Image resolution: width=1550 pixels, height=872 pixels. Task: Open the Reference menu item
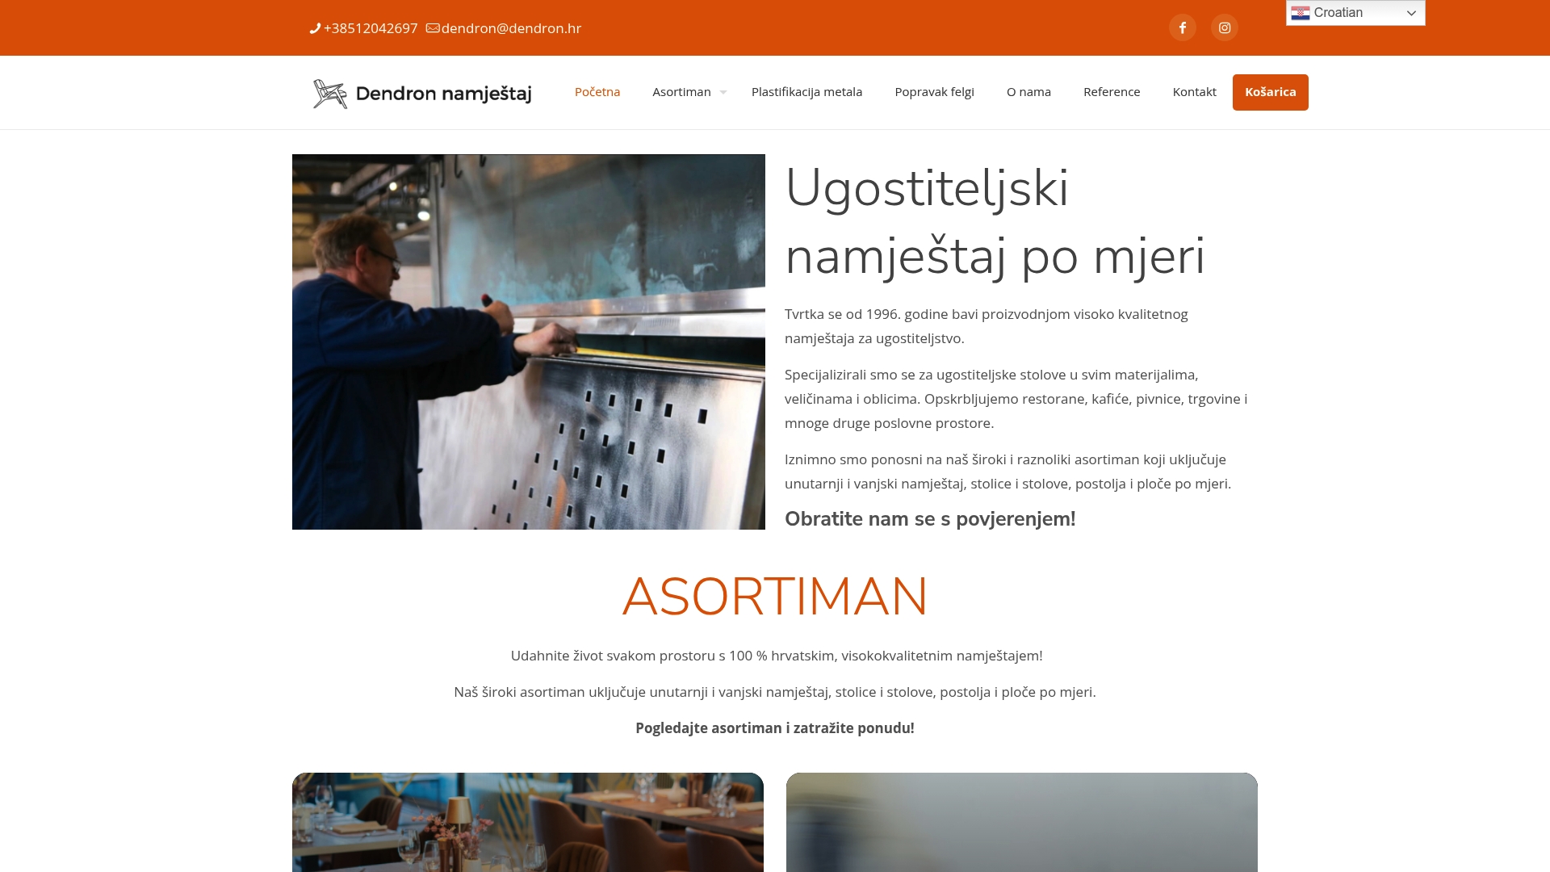1112,92
